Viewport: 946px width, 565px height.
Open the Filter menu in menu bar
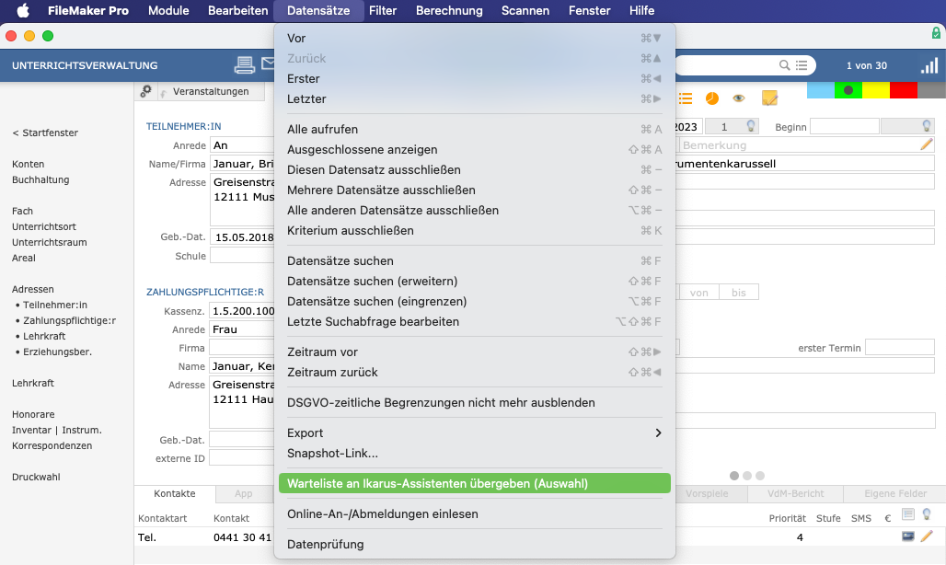[x=383, y=10]
